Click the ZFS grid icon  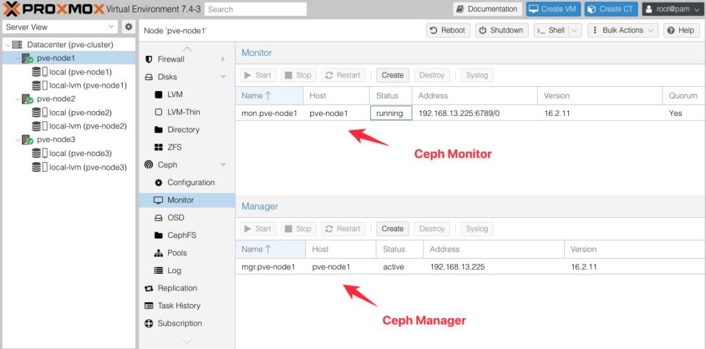coord(158,147)
